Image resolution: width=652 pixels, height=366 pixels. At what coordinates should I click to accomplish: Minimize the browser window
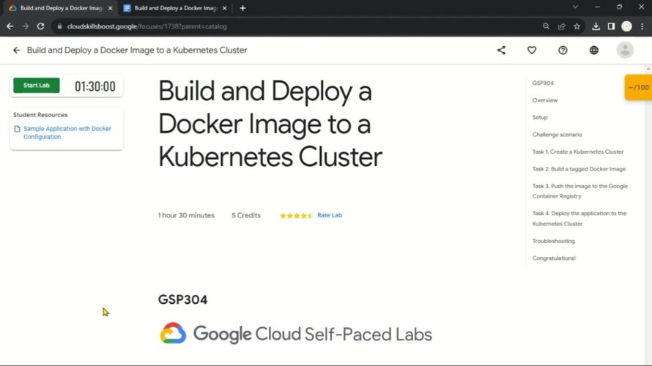[x=597, y=7]
